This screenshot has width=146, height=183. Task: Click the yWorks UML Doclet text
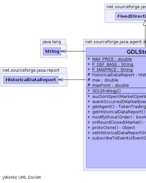(22, 177)
